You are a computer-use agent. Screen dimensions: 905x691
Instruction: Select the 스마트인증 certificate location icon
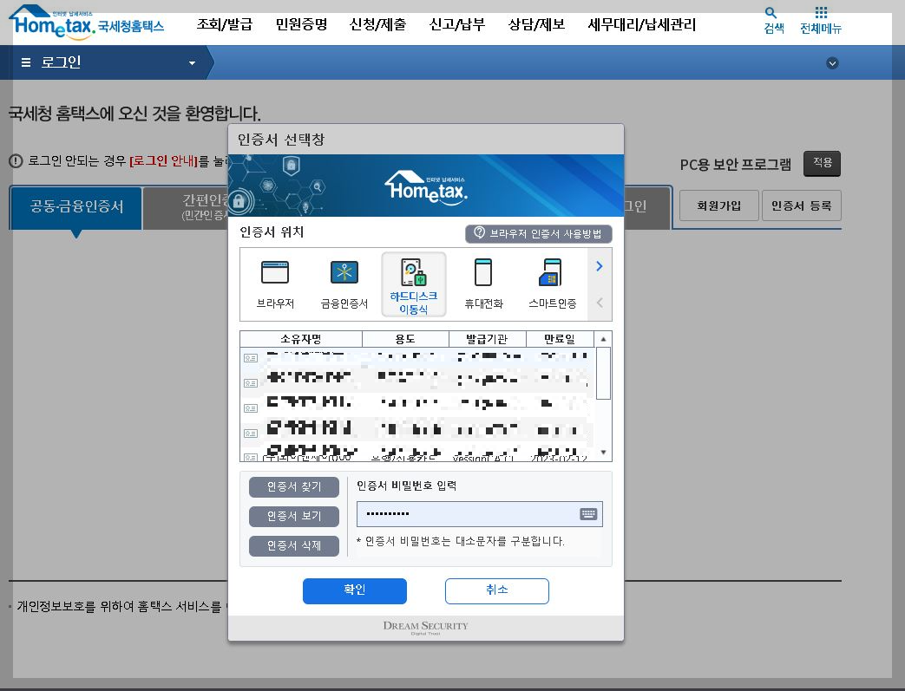click(x=550, y=284)
